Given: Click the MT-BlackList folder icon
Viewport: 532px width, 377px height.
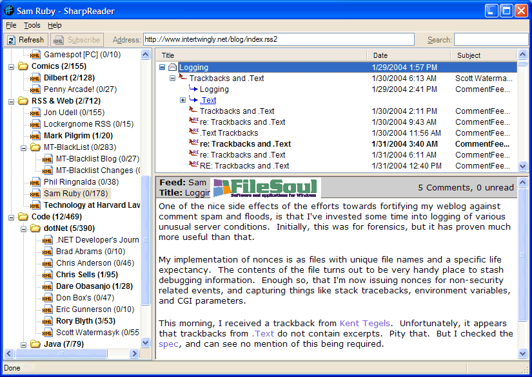Looking at the screenshot, I should (x=35, y=147).
